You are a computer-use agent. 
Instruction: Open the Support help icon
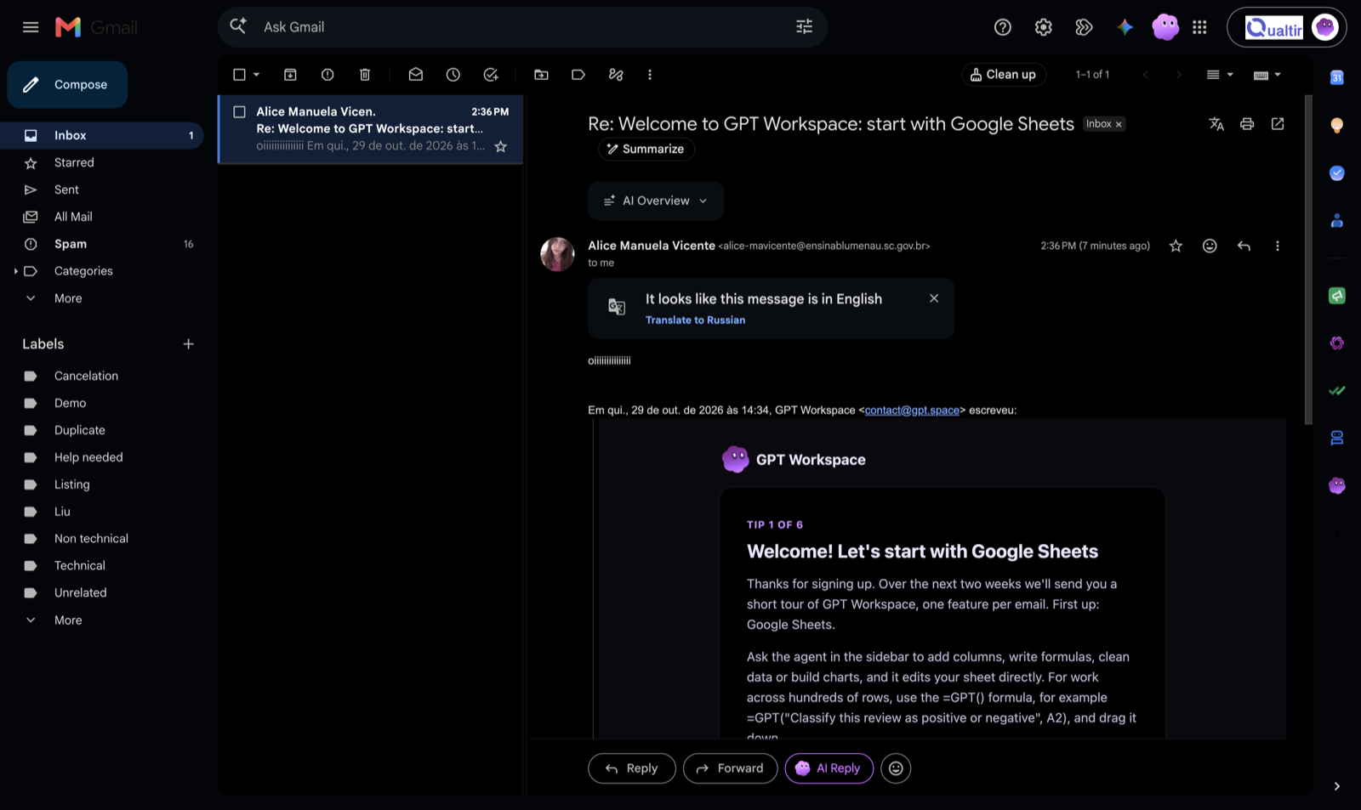click(1003, 27)
